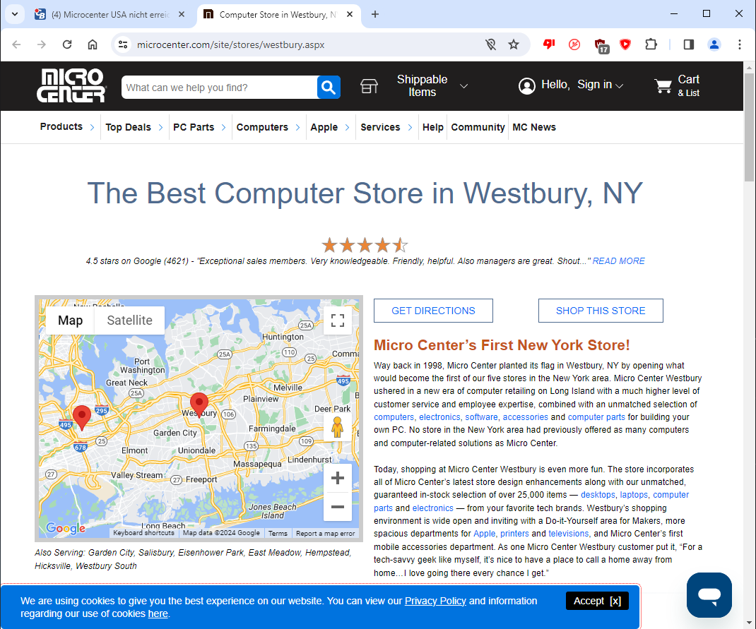The width and height of the screenshot is (756, 629).
Task: Expand the Services chevron
Action: [x=410, y=128]
